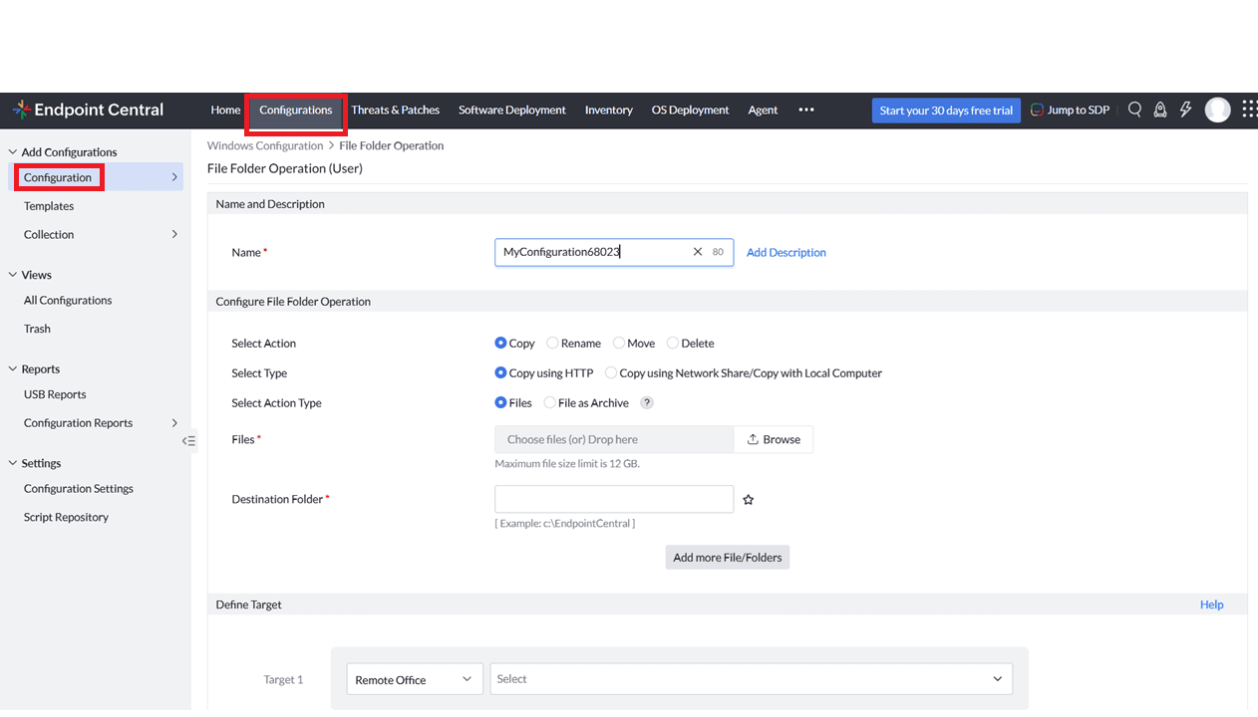Open the user profile avatar
This screenshot has width=1258, height=717.
1217,110
